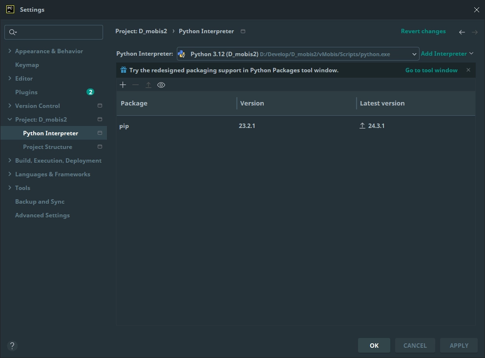Click Go to tool window link
The height and width of the screenshot is (358, 485).
coord(431,70)
